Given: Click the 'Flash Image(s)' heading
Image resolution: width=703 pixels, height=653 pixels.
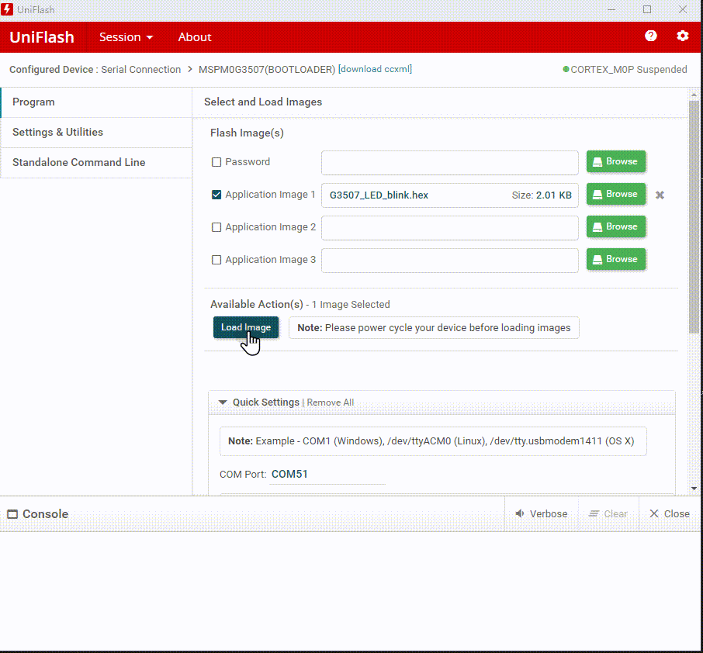Looking at the screenshot, I should [x=247, y=133].
